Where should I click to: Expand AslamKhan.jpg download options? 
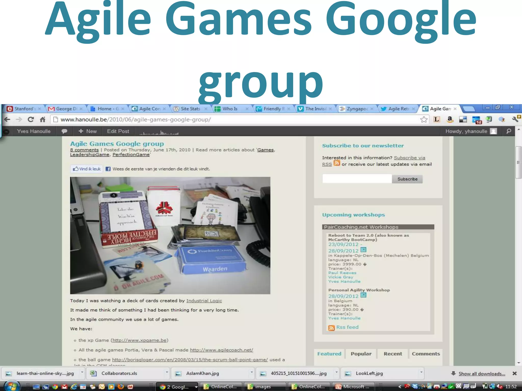pos(252,372)
